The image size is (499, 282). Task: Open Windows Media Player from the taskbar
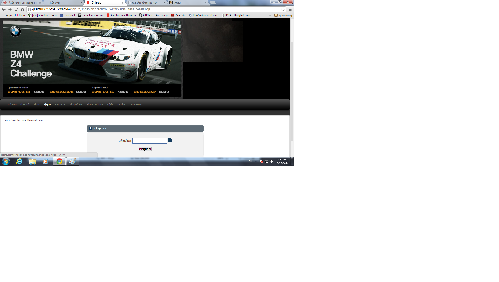pos(45,162)
